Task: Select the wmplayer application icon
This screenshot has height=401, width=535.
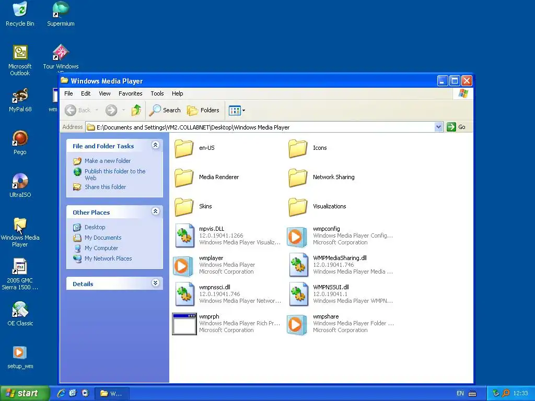Action: pos(183,265)
